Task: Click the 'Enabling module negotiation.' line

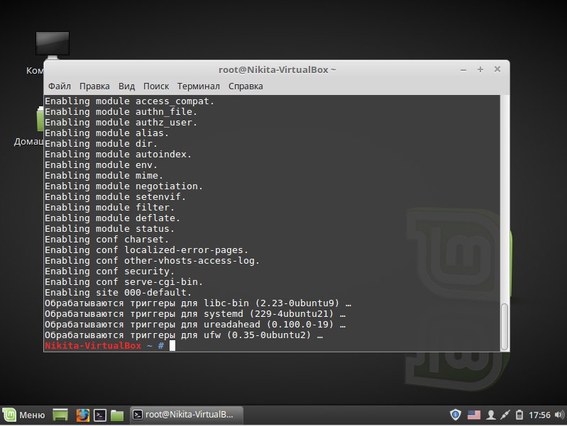Action: tap(123, 186)
